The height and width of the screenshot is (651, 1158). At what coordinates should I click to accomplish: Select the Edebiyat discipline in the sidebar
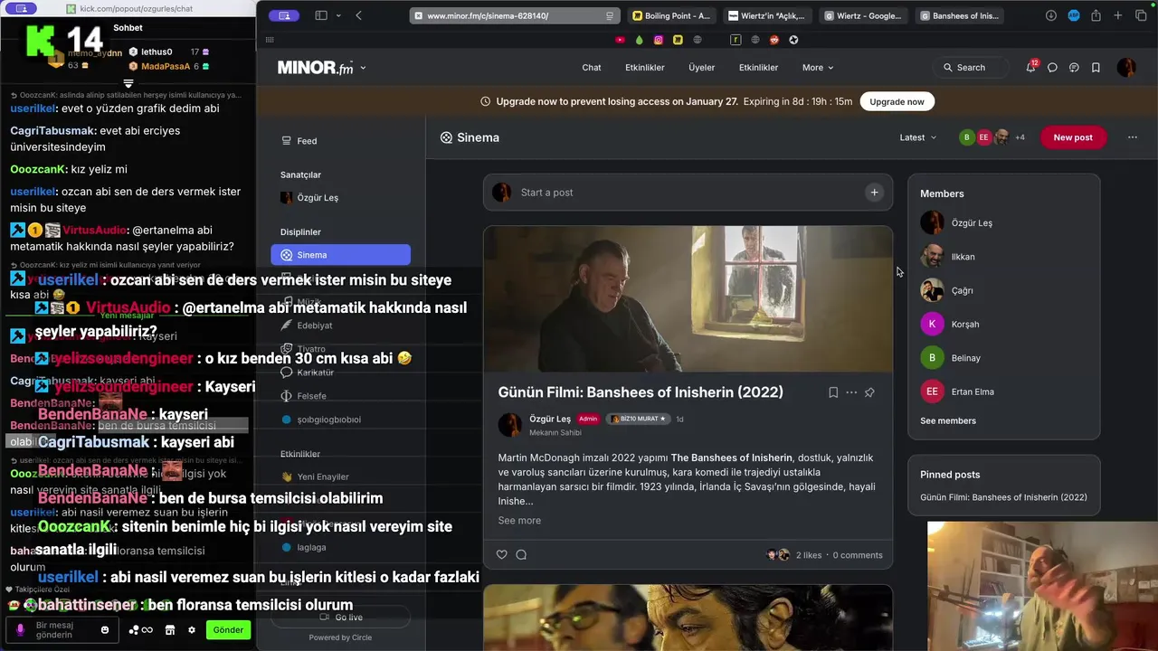(340, 325)
